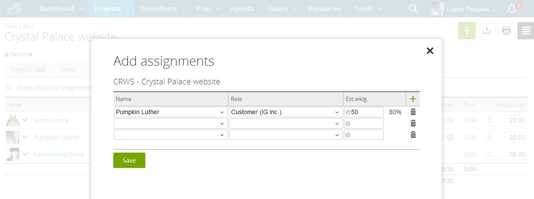This screenshot has width=534, height=199.
Task: Click Luther Pumpkin's user avatar
Action: pos(438,9)
